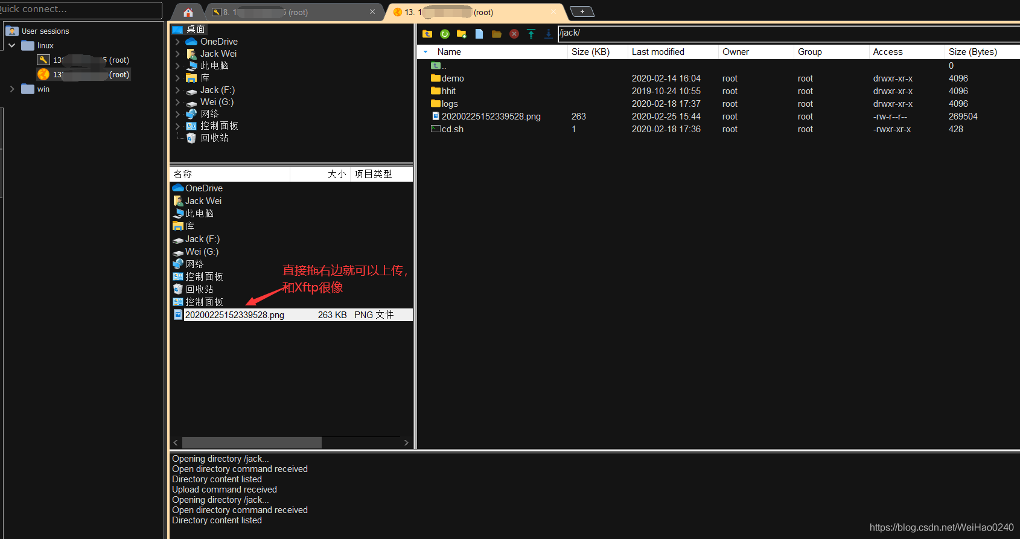This screenshot has width=1020, height=539.
Task: Expand the win sessions folder
Action: pos(11,89)
